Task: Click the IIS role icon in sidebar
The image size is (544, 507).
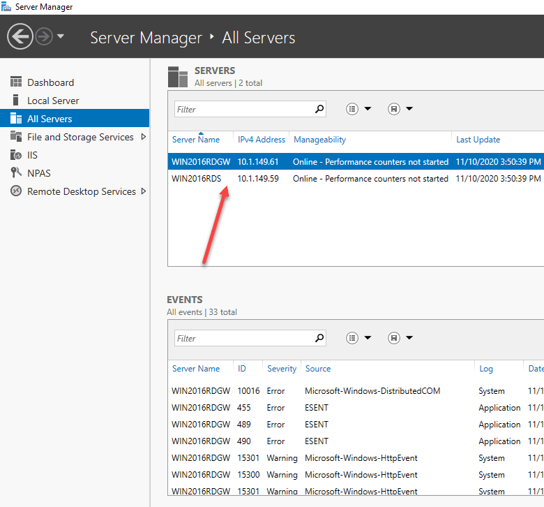Action: coord(15,155)
